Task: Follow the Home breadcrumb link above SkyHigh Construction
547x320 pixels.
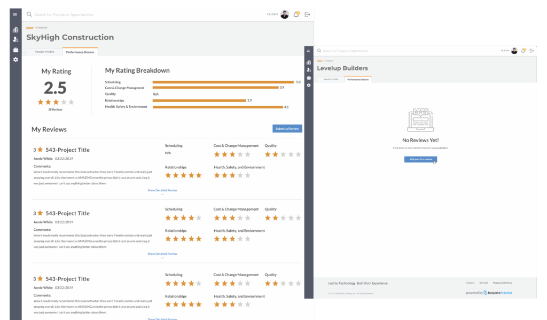Action: point(29,27)
